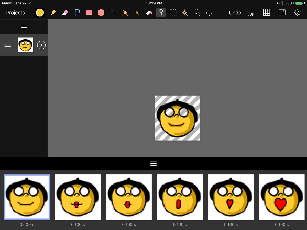Expand the layer options chevron
The width and height of the screenshot is (307, 230).
41,45
